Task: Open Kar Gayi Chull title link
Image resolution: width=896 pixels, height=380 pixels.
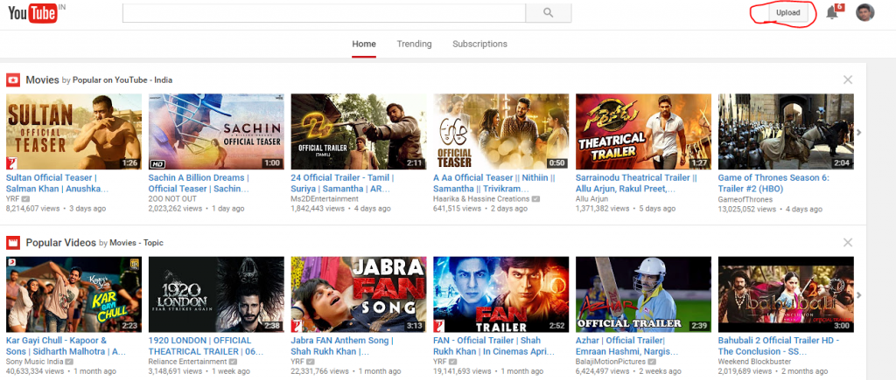Action: (66, 346)
